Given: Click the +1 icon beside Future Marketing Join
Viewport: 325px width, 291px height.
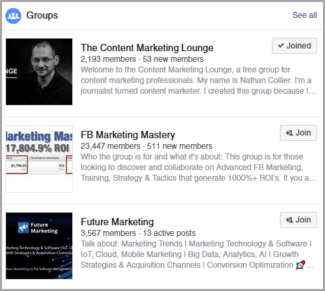Looking at the screenshot, I should coord(289,220).
